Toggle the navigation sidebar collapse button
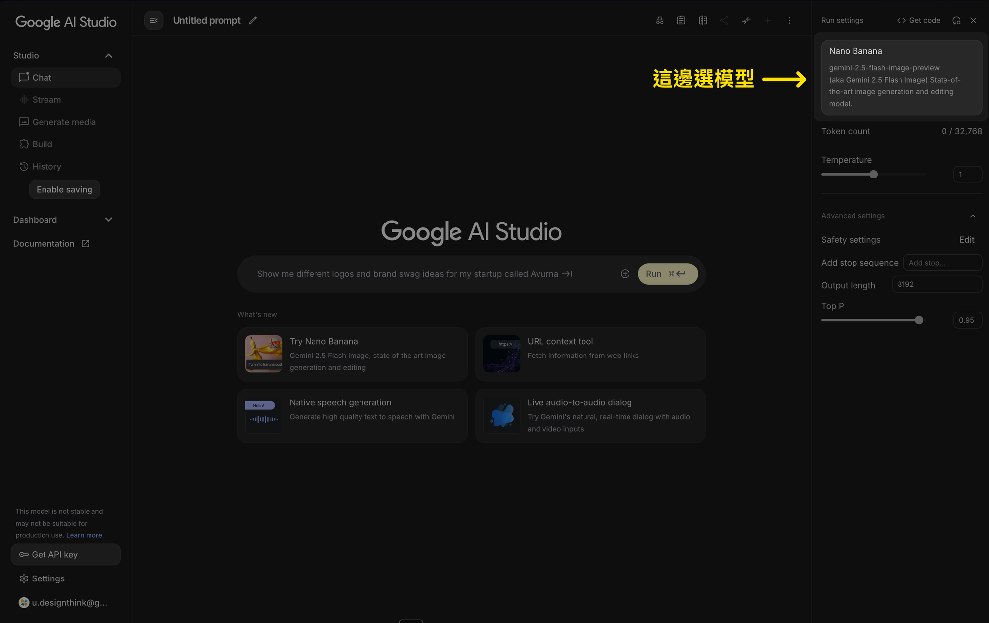Image resolution: width=989 pixels, height=623 pixels. pyautogui.click(x=154, y=20)
